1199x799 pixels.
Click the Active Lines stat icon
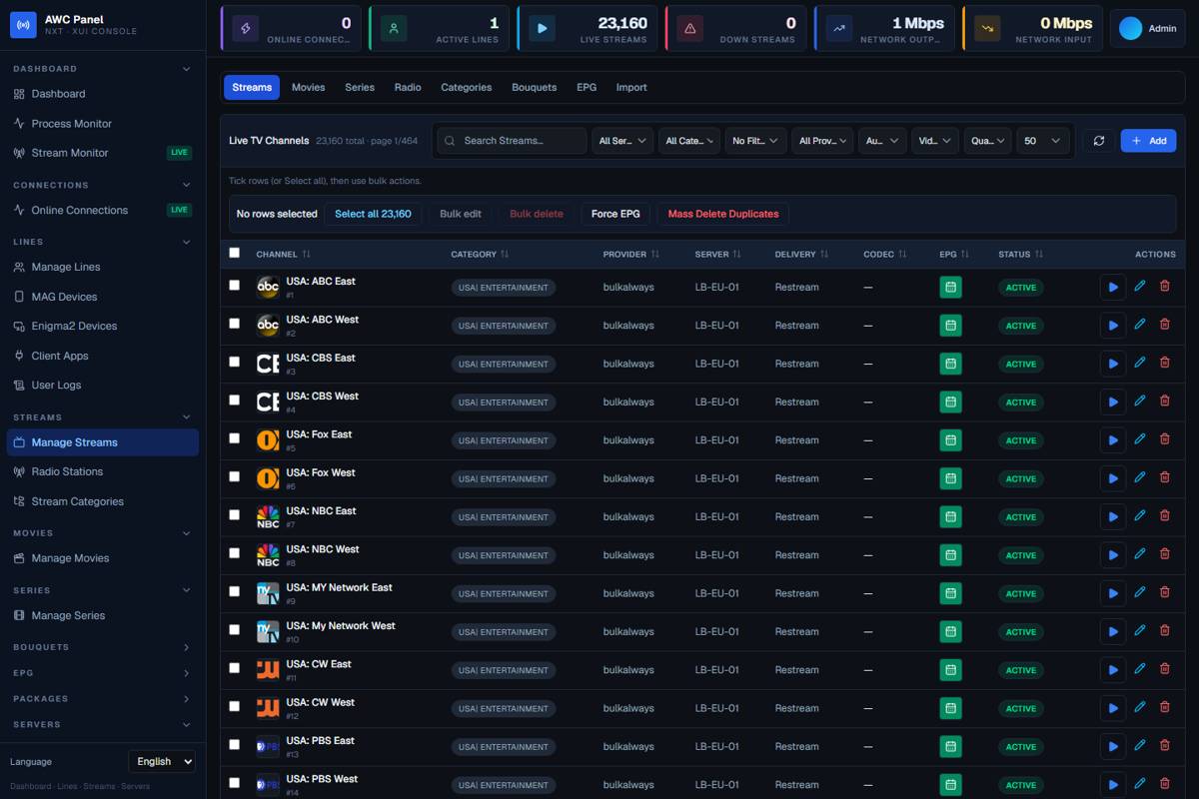394,29
